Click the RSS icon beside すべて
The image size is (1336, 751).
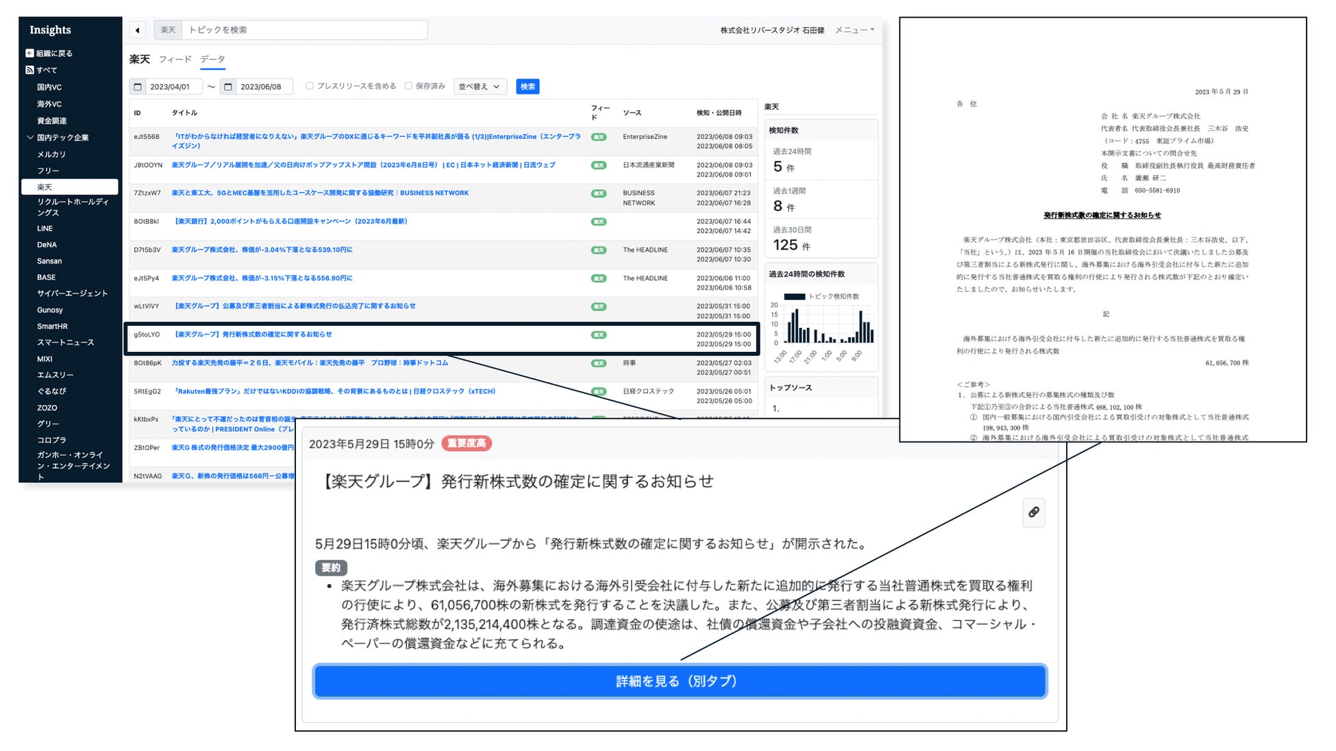29,70
